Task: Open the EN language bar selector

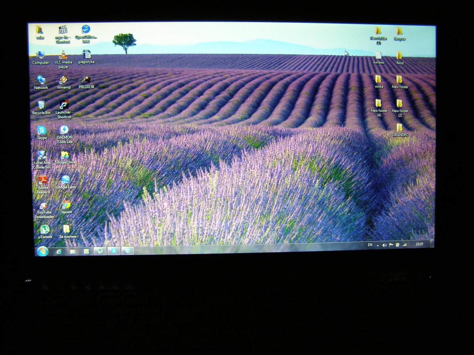Action: pos(370,245)
